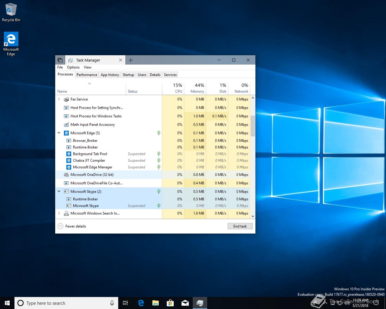Click the Microsoft Edge (5) process icon
386x309 pixels.
(66, 133)
